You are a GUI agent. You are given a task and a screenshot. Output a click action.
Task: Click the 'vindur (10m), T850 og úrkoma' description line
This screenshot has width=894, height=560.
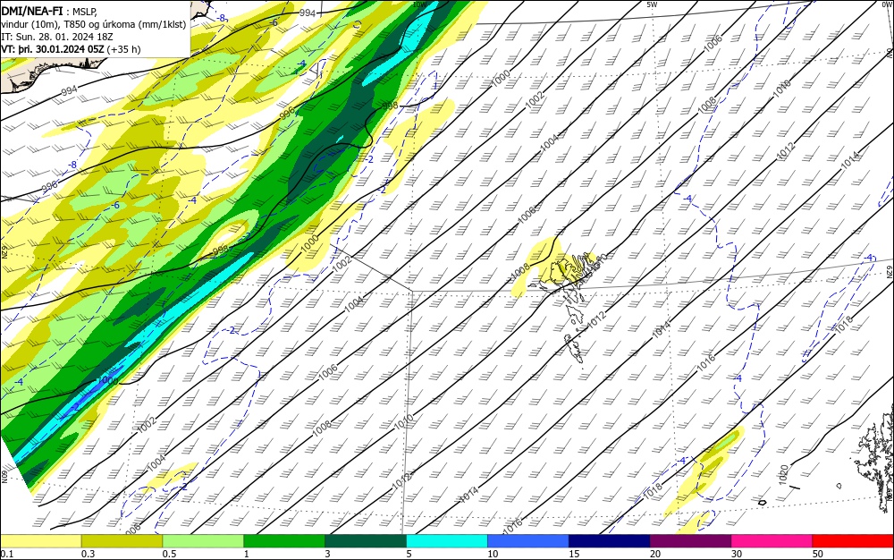[x=94, y=24]
